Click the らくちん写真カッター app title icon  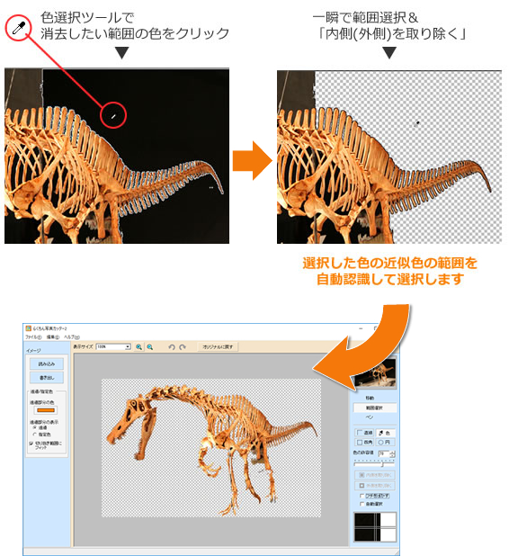click(x=29, y=328)
